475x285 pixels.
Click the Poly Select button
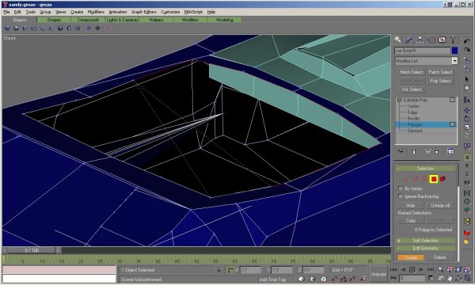[x=440, y=81]
